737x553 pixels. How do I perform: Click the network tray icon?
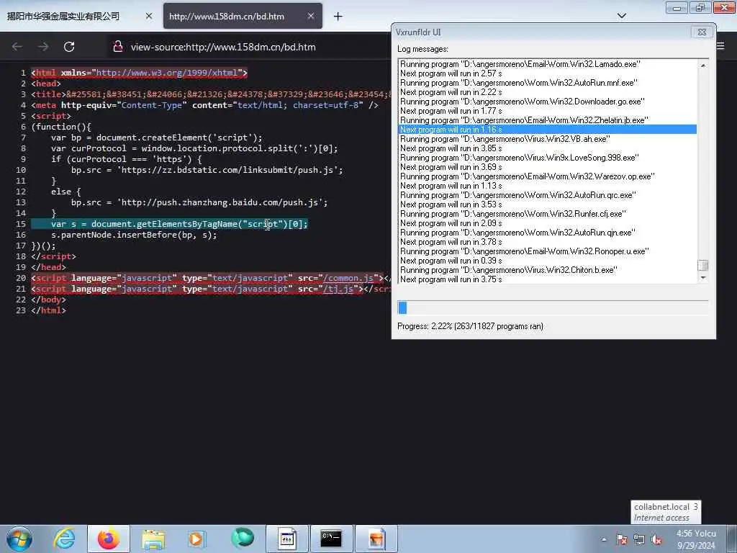click(639, 539)
